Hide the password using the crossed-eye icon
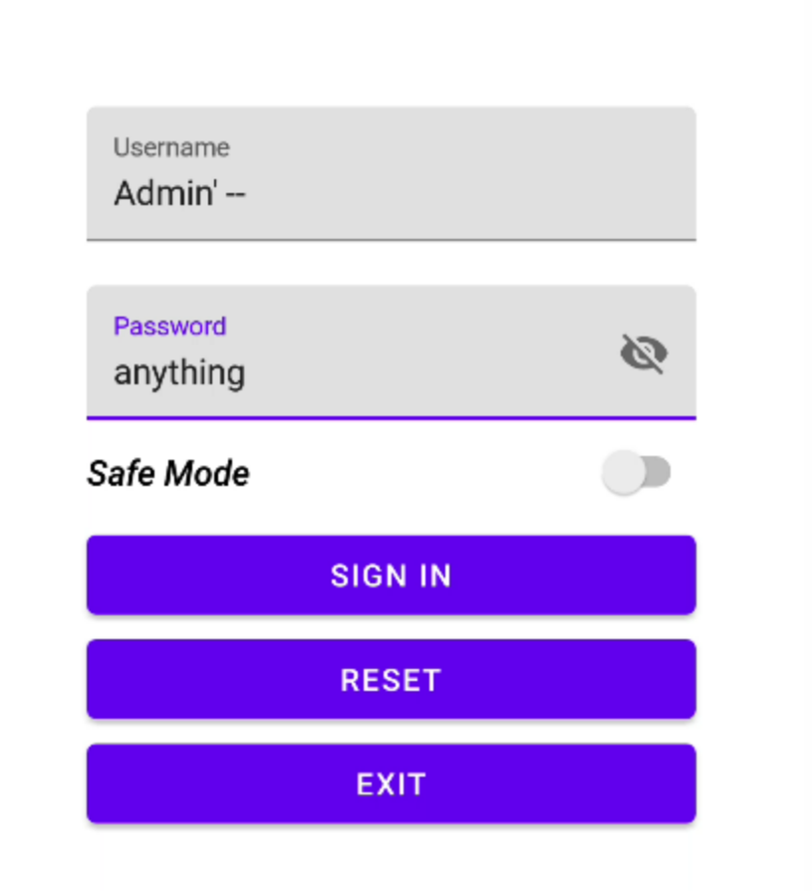812x891 pixels. coord(644,353)
